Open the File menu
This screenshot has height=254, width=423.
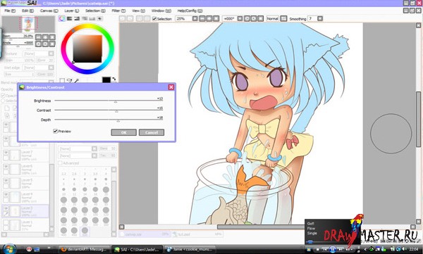pyautogui.click(x=10, y=11)
